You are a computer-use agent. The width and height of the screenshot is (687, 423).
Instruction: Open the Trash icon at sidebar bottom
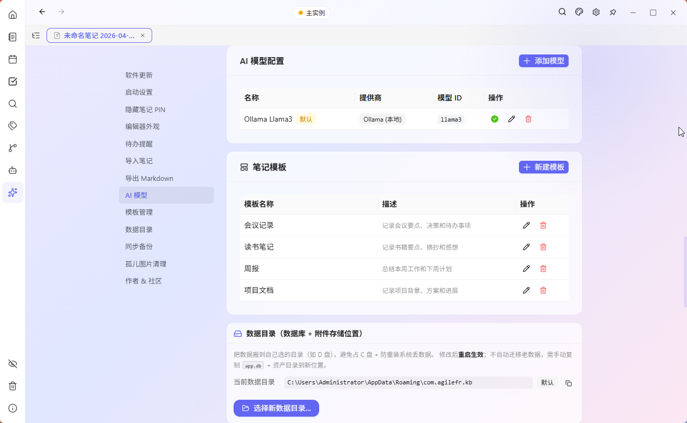[x=13, y=386]
